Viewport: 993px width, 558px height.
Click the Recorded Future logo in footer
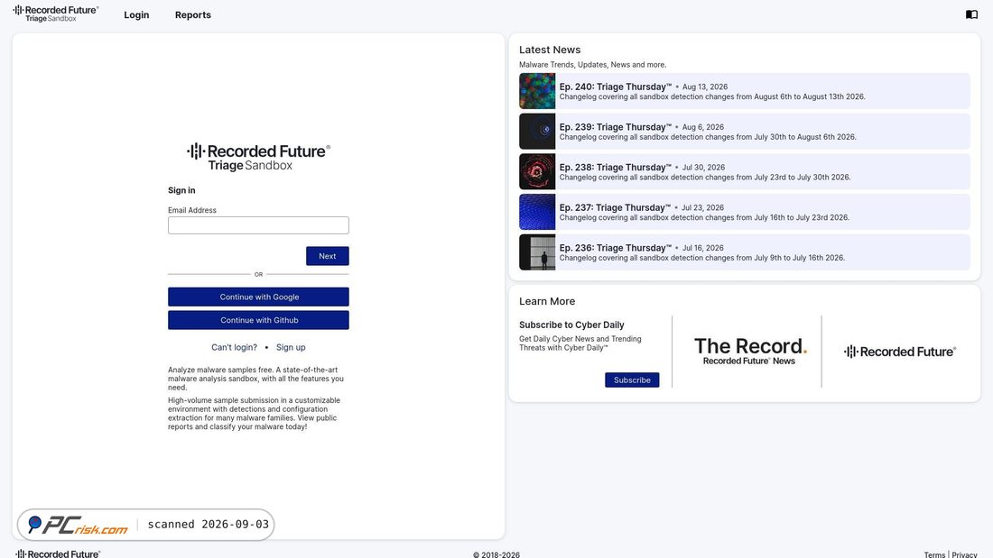click(x=58, y=553)
